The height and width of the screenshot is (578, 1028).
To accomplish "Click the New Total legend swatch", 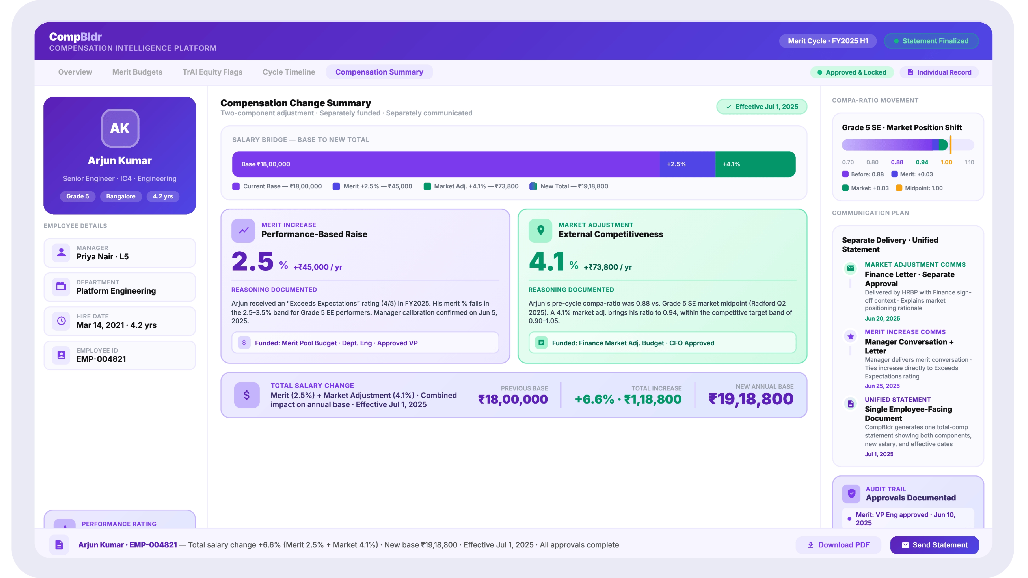I will click(x=533, y=186).
